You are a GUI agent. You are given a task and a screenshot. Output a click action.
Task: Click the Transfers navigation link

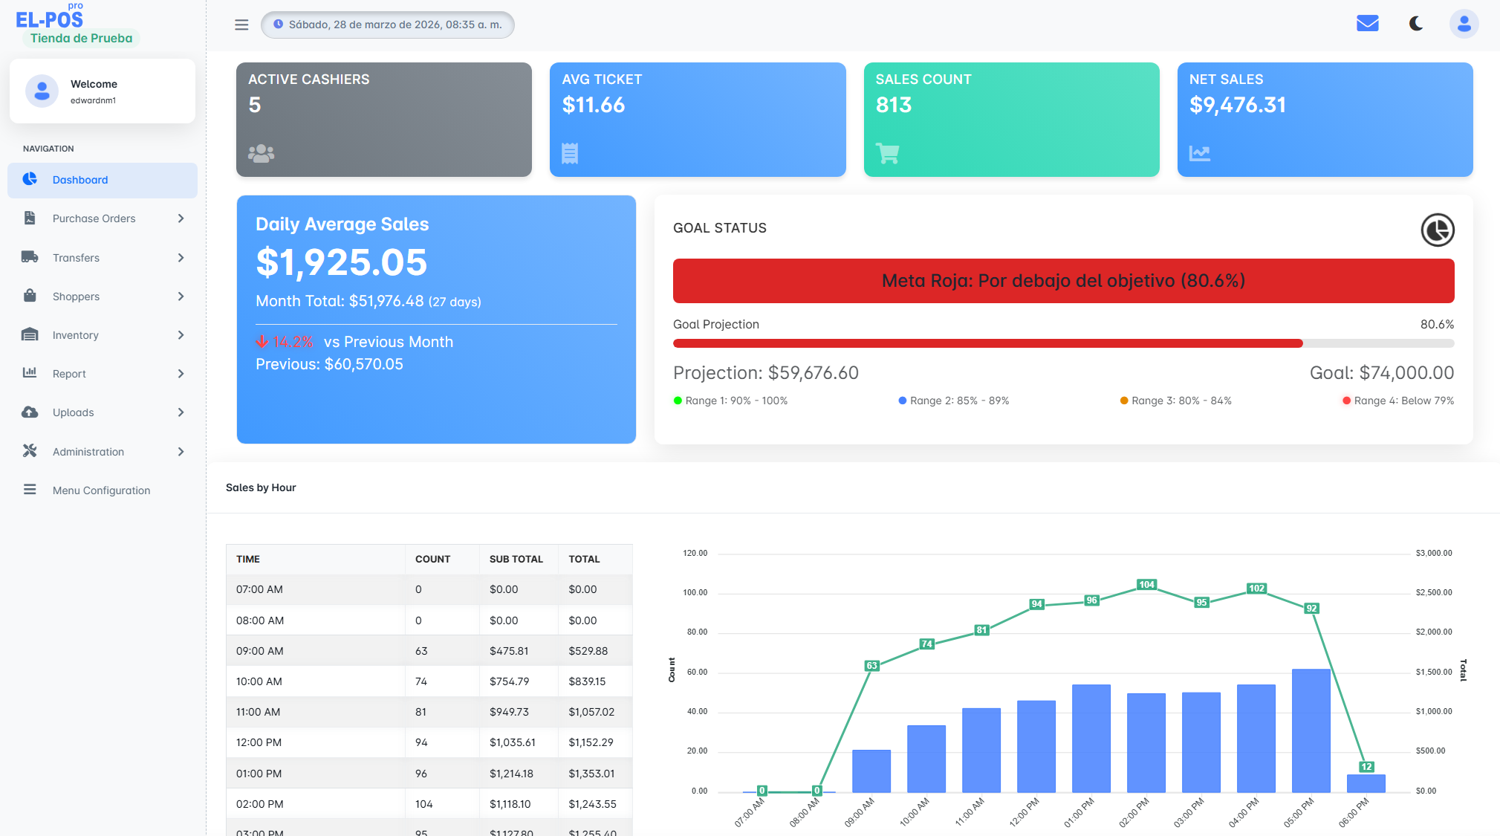pyautogui.click(x=76, y=257)
